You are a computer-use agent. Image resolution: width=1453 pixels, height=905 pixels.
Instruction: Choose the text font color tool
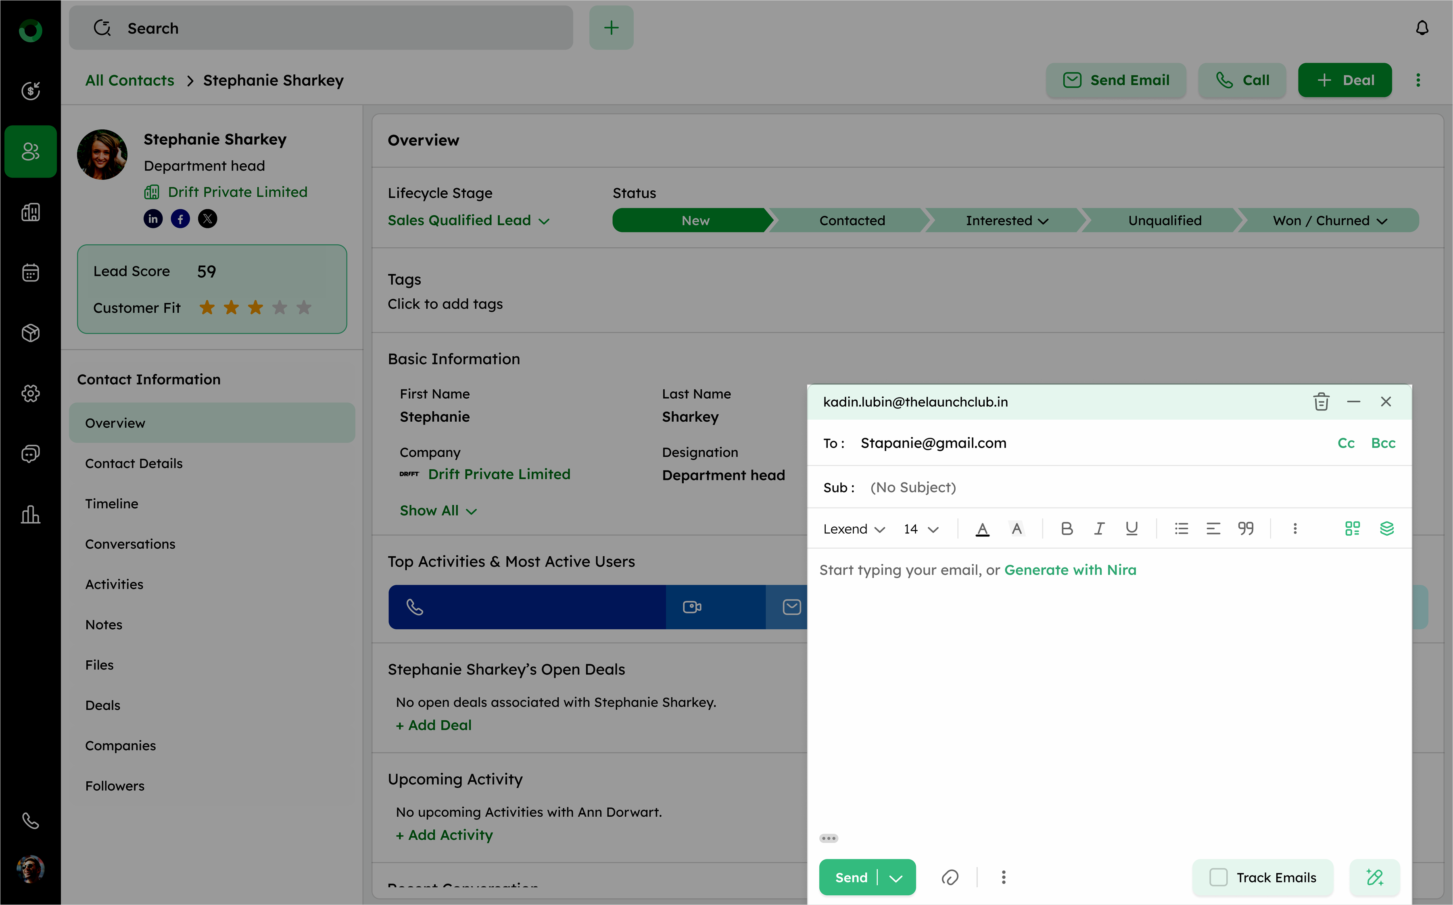[982, 528]
